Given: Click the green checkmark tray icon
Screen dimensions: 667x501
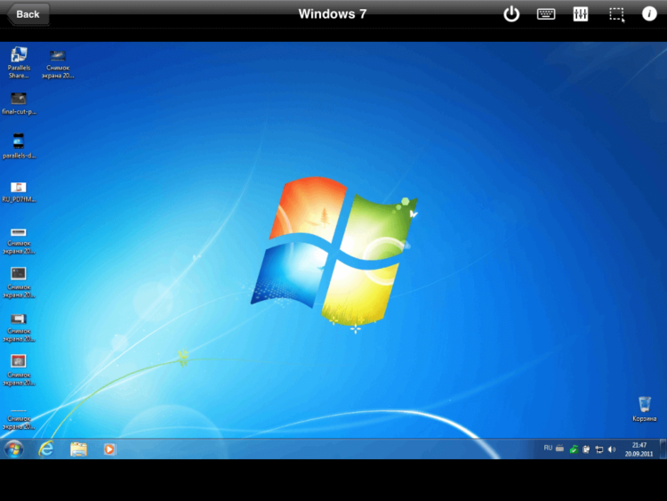Looking at the screenshot, I should point(574,449).
